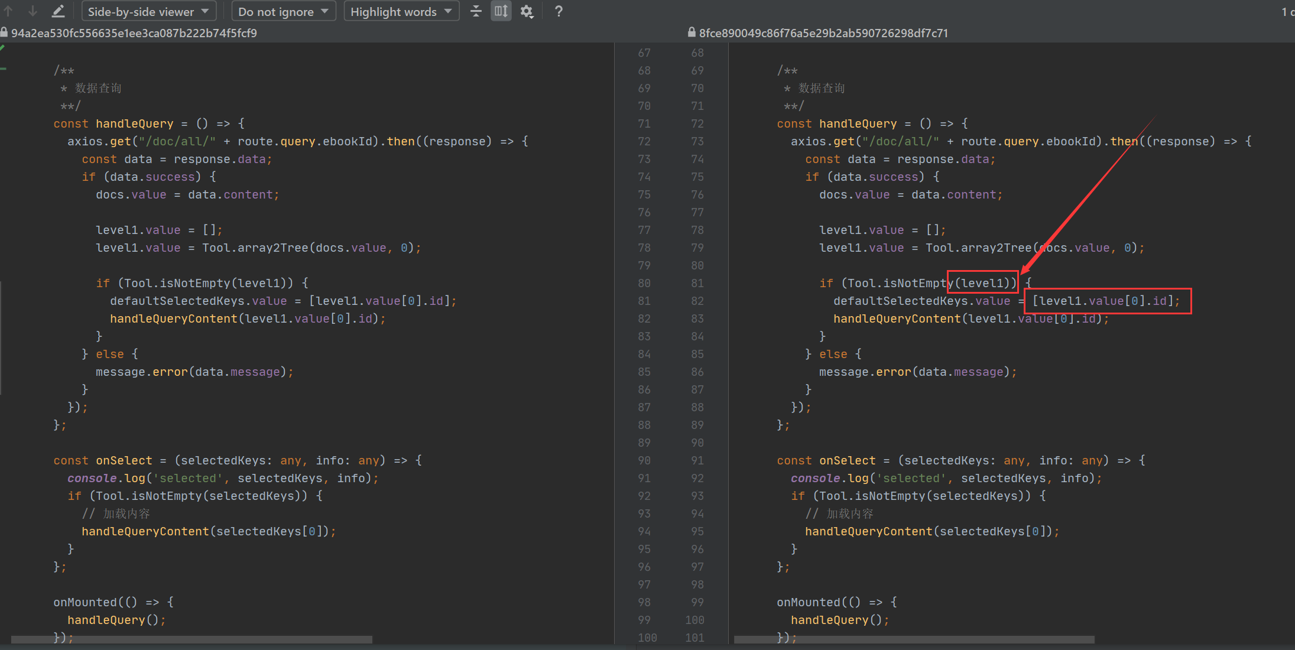The height and width of the screenshot is (650, 1295).
Task: Click 'defaultSelectedKeys.value' line in left pane
Action: tap(283, 301)
